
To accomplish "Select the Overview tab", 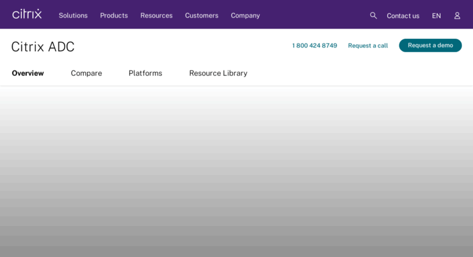I will click(x=28, y=73).
